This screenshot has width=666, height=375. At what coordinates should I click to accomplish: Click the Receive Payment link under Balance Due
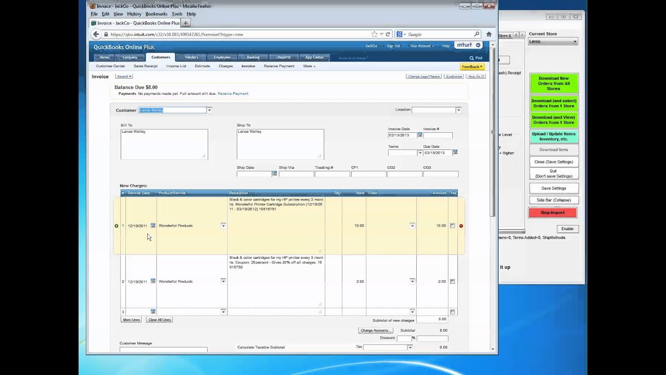click(x=233, y=94)
